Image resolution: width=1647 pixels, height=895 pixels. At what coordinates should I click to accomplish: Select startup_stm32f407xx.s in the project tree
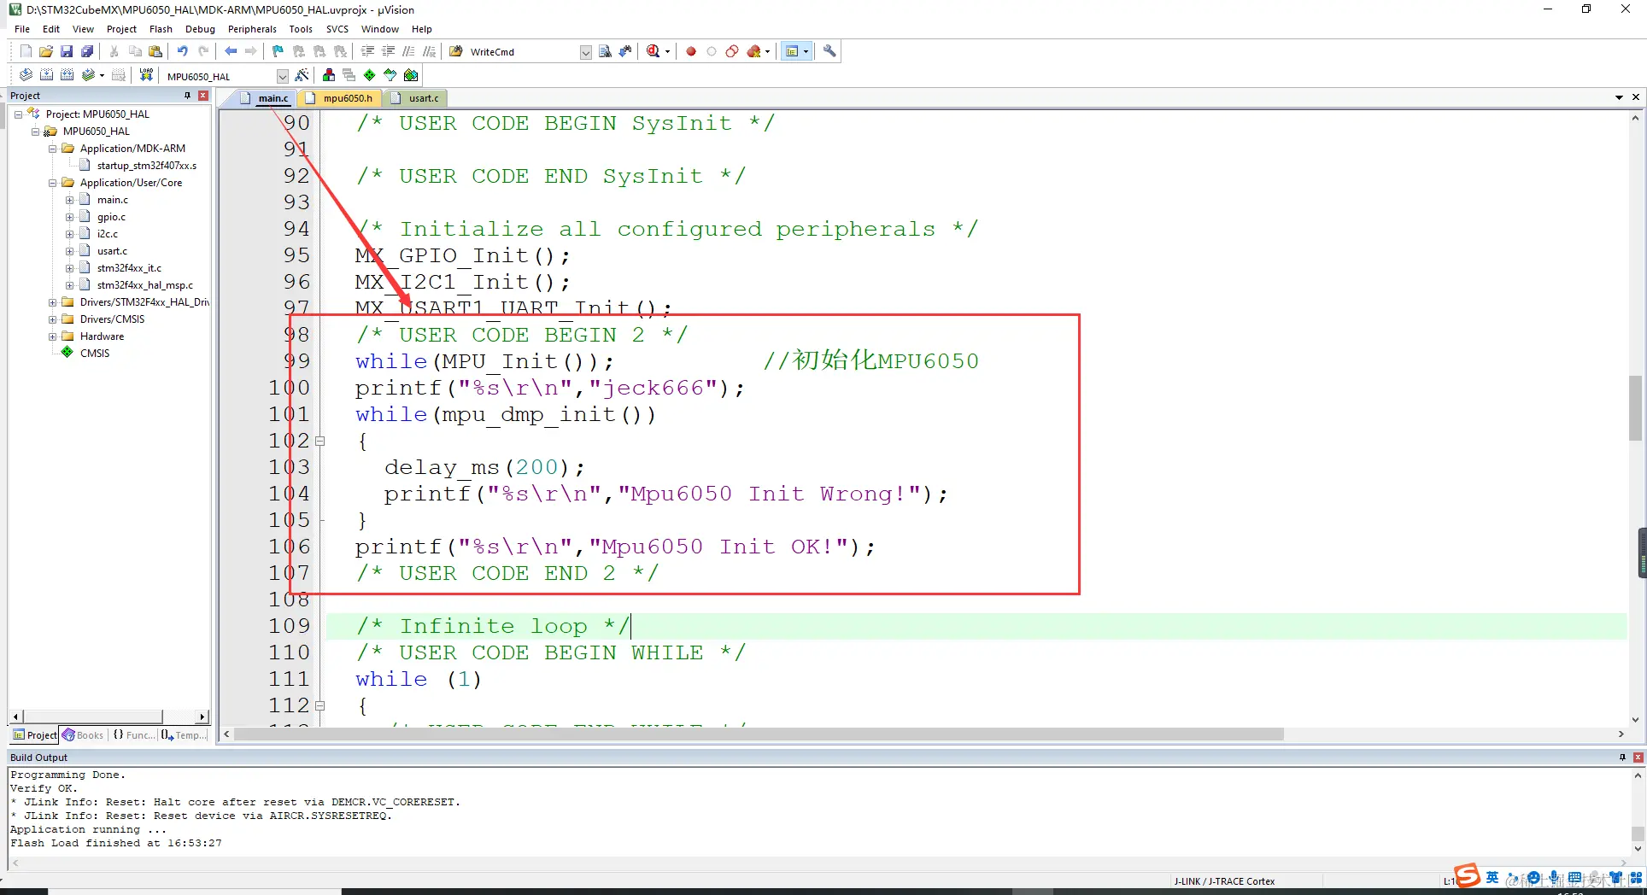pos(146,166)
